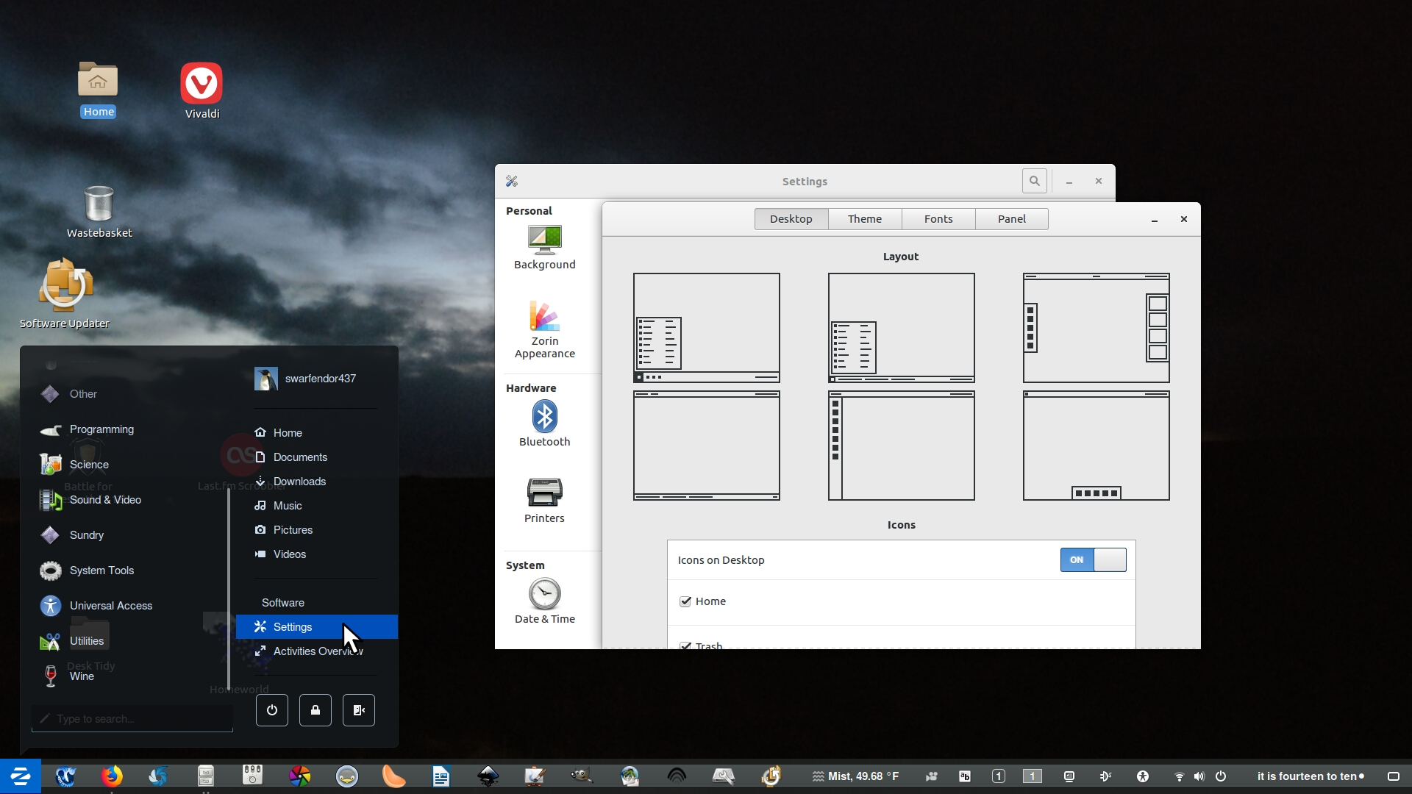Open the Fonts tab
This screenshot has width=1412, height=794.
click(x=938, y=219)
